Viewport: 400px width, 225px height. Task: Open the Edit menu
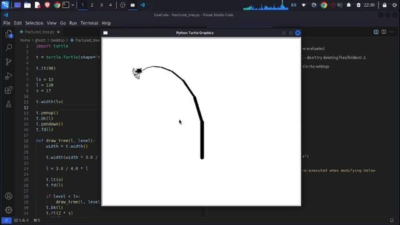point(17,23)
